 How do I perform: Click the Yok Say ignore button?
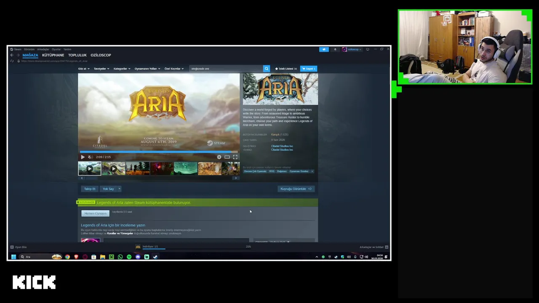coord(108,189)
